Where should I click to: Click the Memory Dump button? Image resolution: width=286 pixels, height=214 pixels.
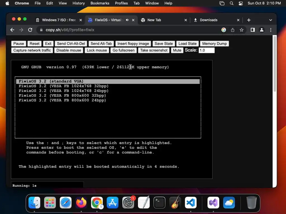click(214, 43)
